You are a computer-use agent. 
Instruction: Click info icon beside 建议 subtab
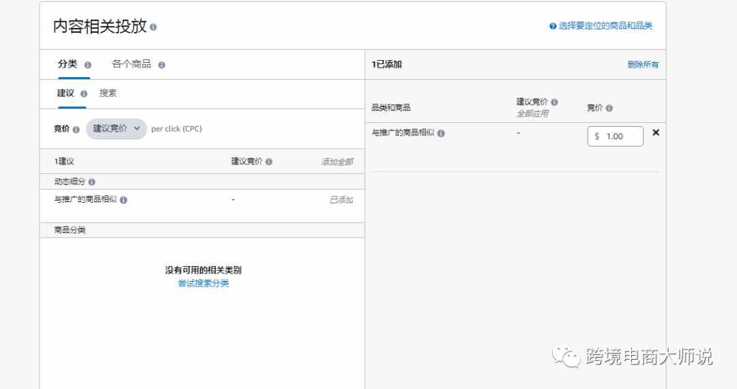(84, 93)
